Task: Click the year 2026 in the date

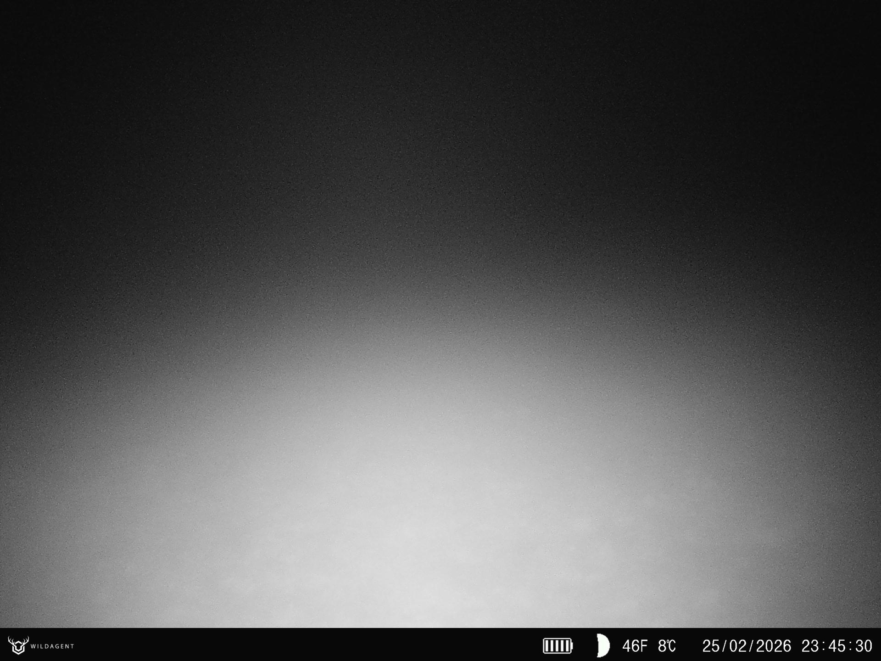Action: 774,646
